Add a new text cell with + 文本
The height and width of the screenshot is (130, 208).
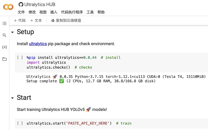click(x=36, y=20)
